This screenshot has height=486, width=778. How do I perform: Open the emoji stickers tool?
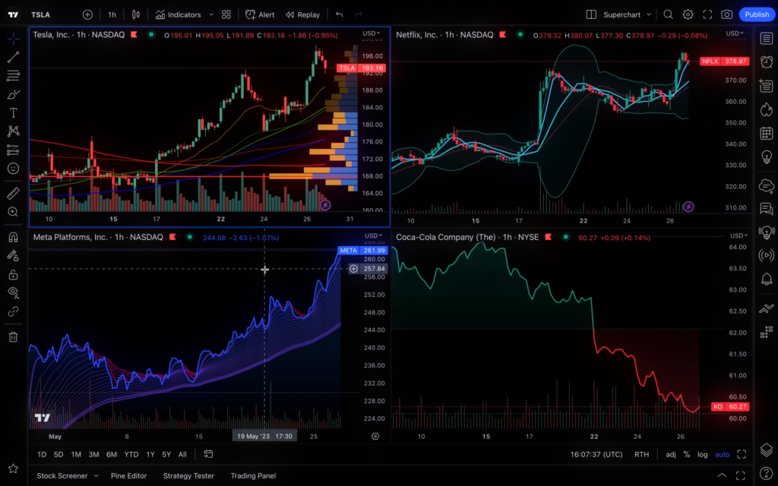click(13, 169)
